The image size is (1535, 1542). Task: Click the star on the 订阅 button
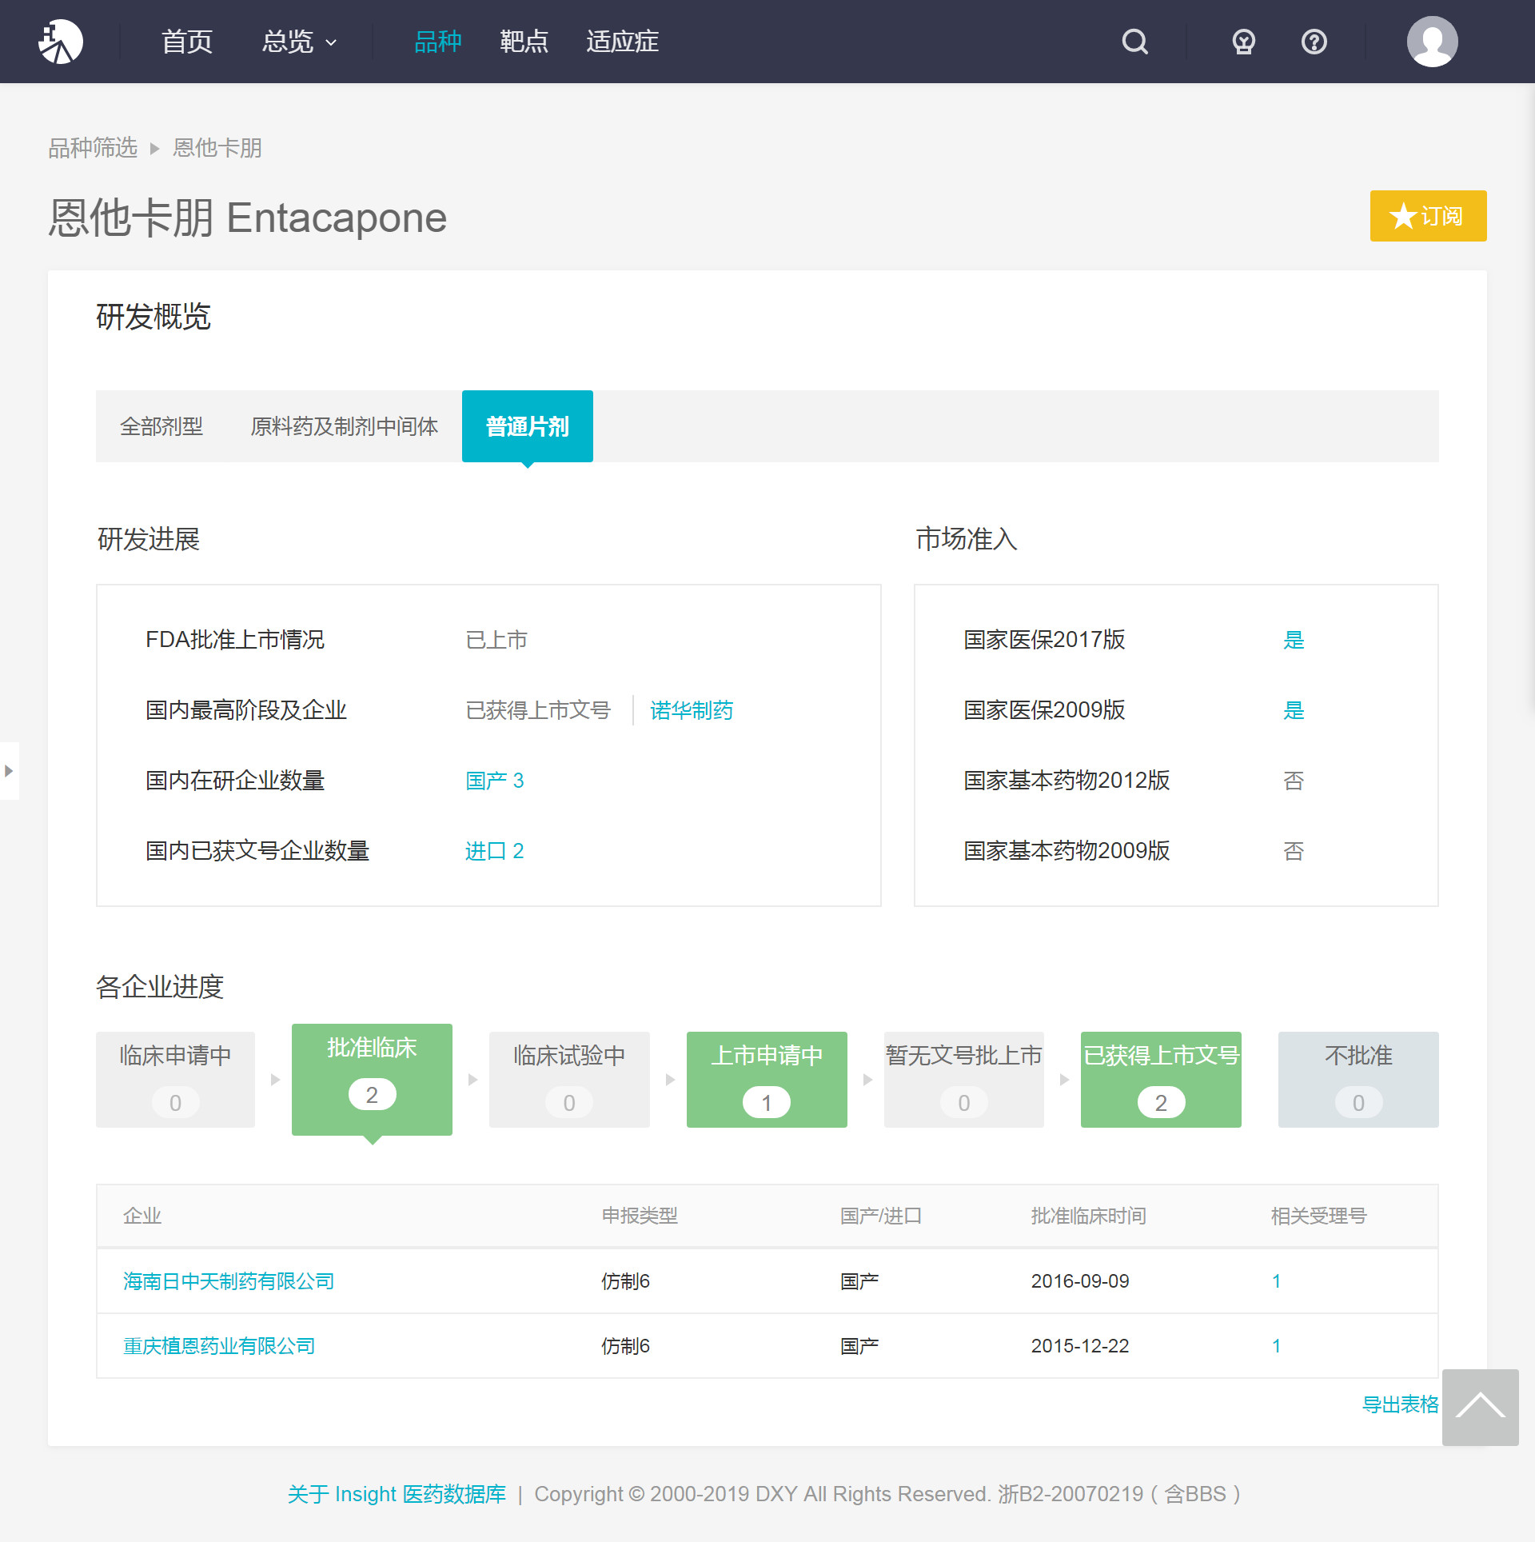click(1401, 216)
